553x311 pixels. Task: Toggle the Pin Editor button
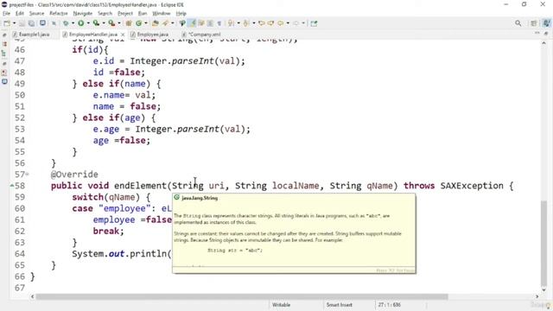coord(314,23)
